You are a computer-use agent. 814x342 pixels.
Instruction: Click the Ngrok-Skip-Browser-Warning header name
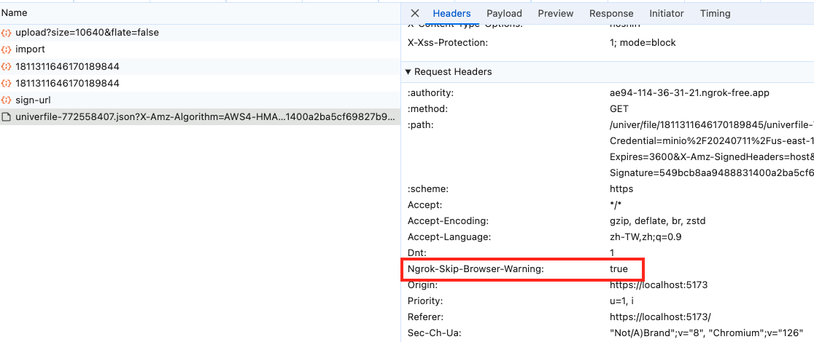(476, 269)
